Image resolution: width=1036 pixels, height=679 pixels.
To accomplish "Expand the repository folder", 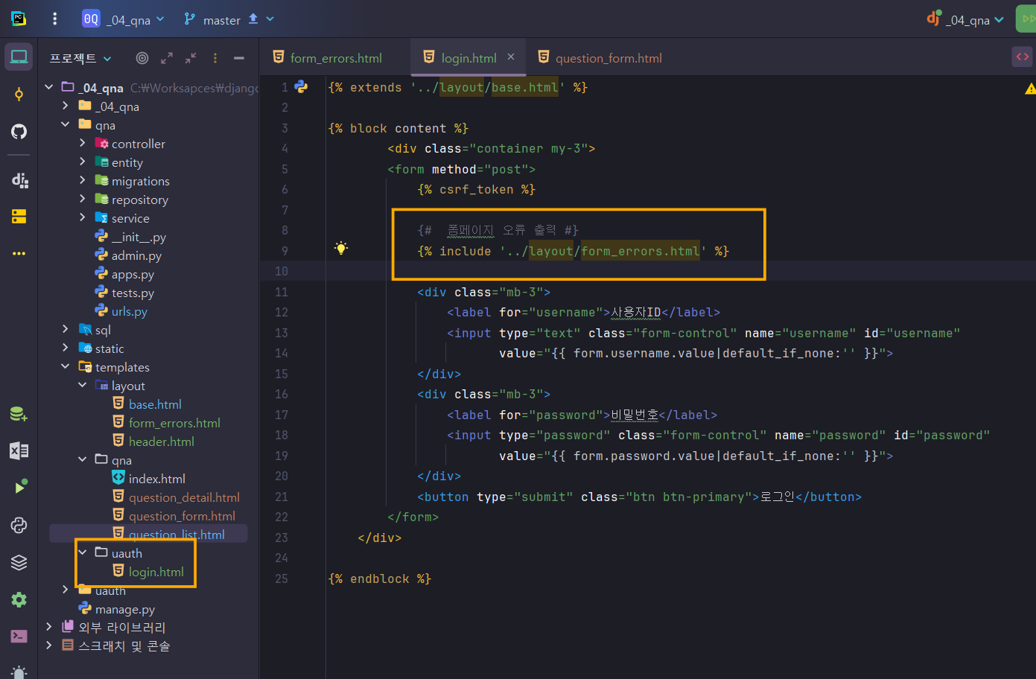I will tap(82, 199).
